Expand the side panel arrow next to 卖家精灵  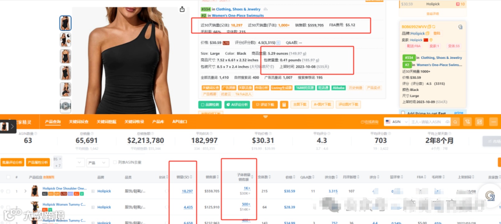coord(12,126)
